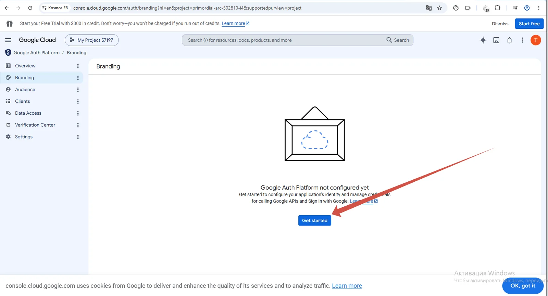Image resolution: width=548 pixels, height=296 pixels.
Task: Click the Google Cloud logo
Action: [37, 40]
